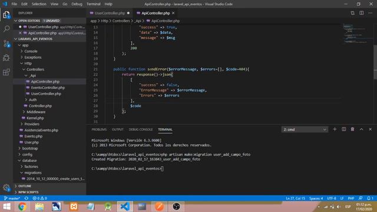Open OBS Studio from the taskbar

176,207
